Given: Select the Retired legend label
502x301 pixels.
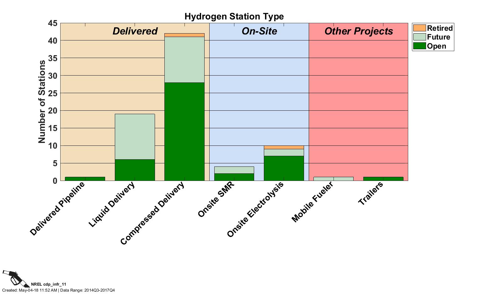Looking at the screenshot, I should click(440, 28).
